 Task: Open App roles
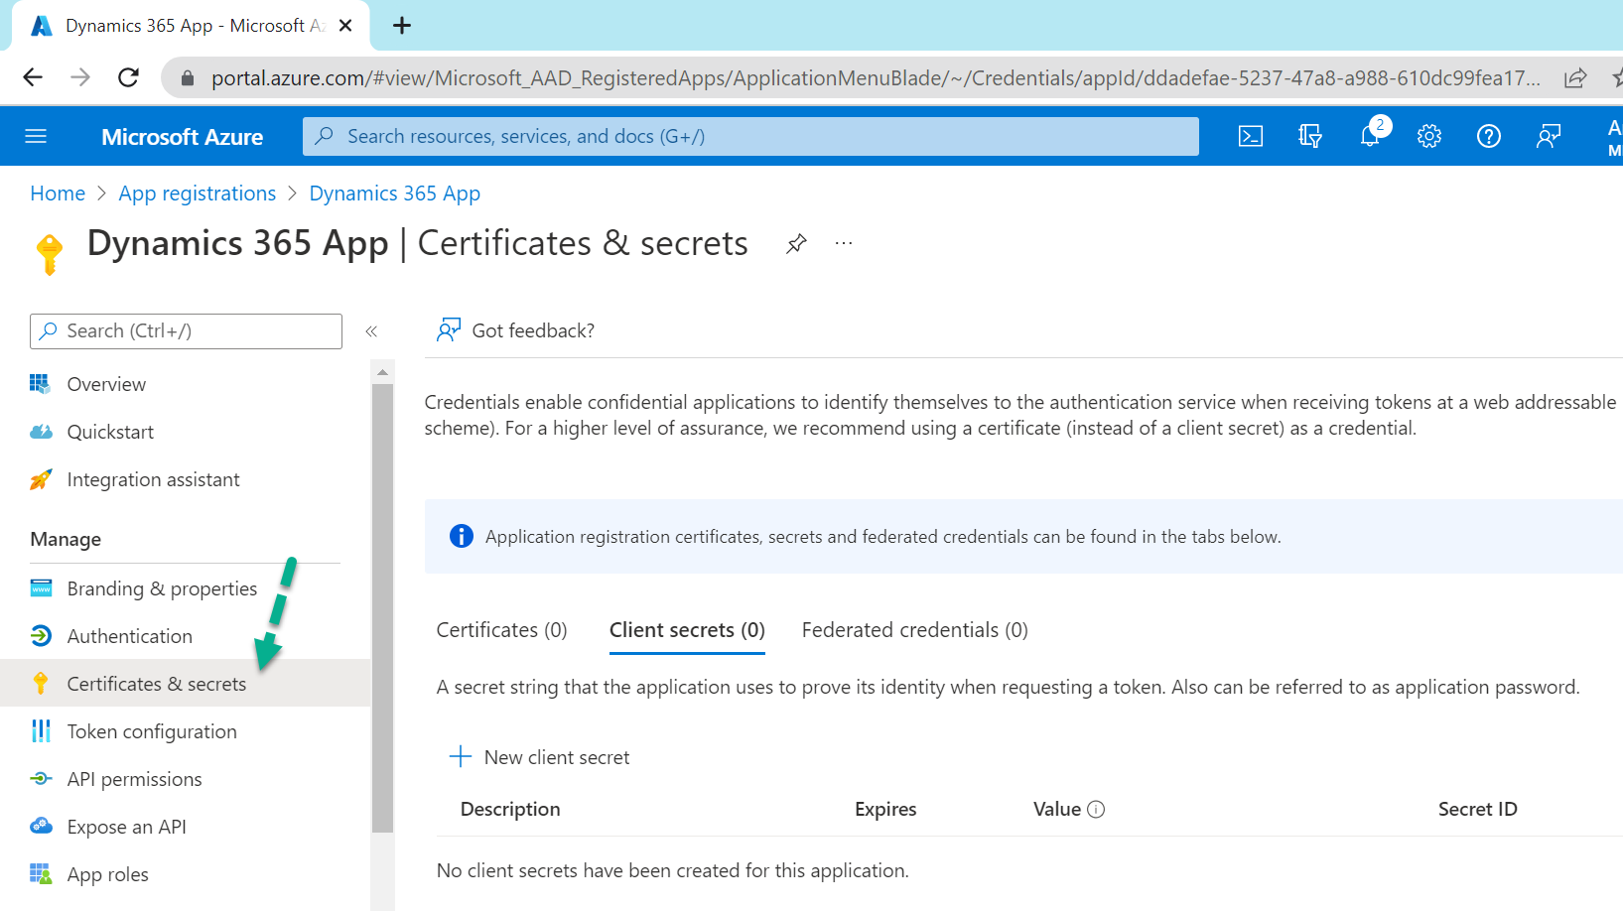(x=107, y=873)
